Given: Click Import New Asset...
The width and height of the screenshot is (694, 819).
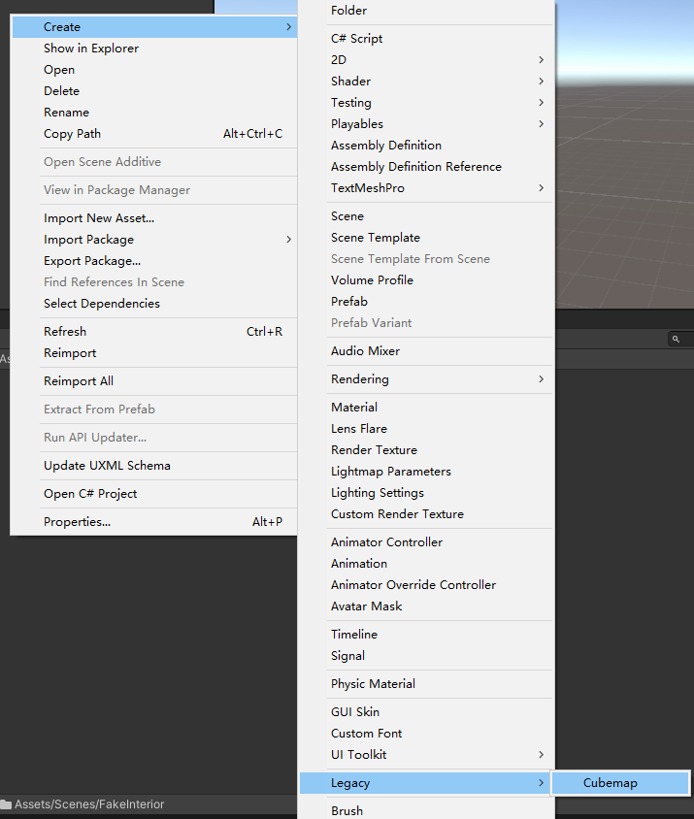Looking at the screenshot, I should point(154,218).
